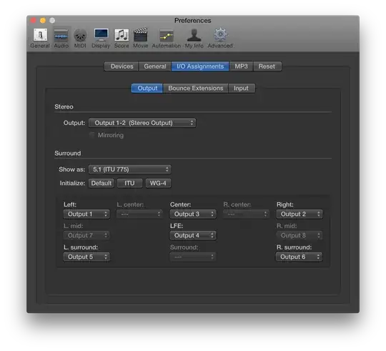Open the center Surround channel dropdown
386x351 pixels.
[x=193, y=257]
